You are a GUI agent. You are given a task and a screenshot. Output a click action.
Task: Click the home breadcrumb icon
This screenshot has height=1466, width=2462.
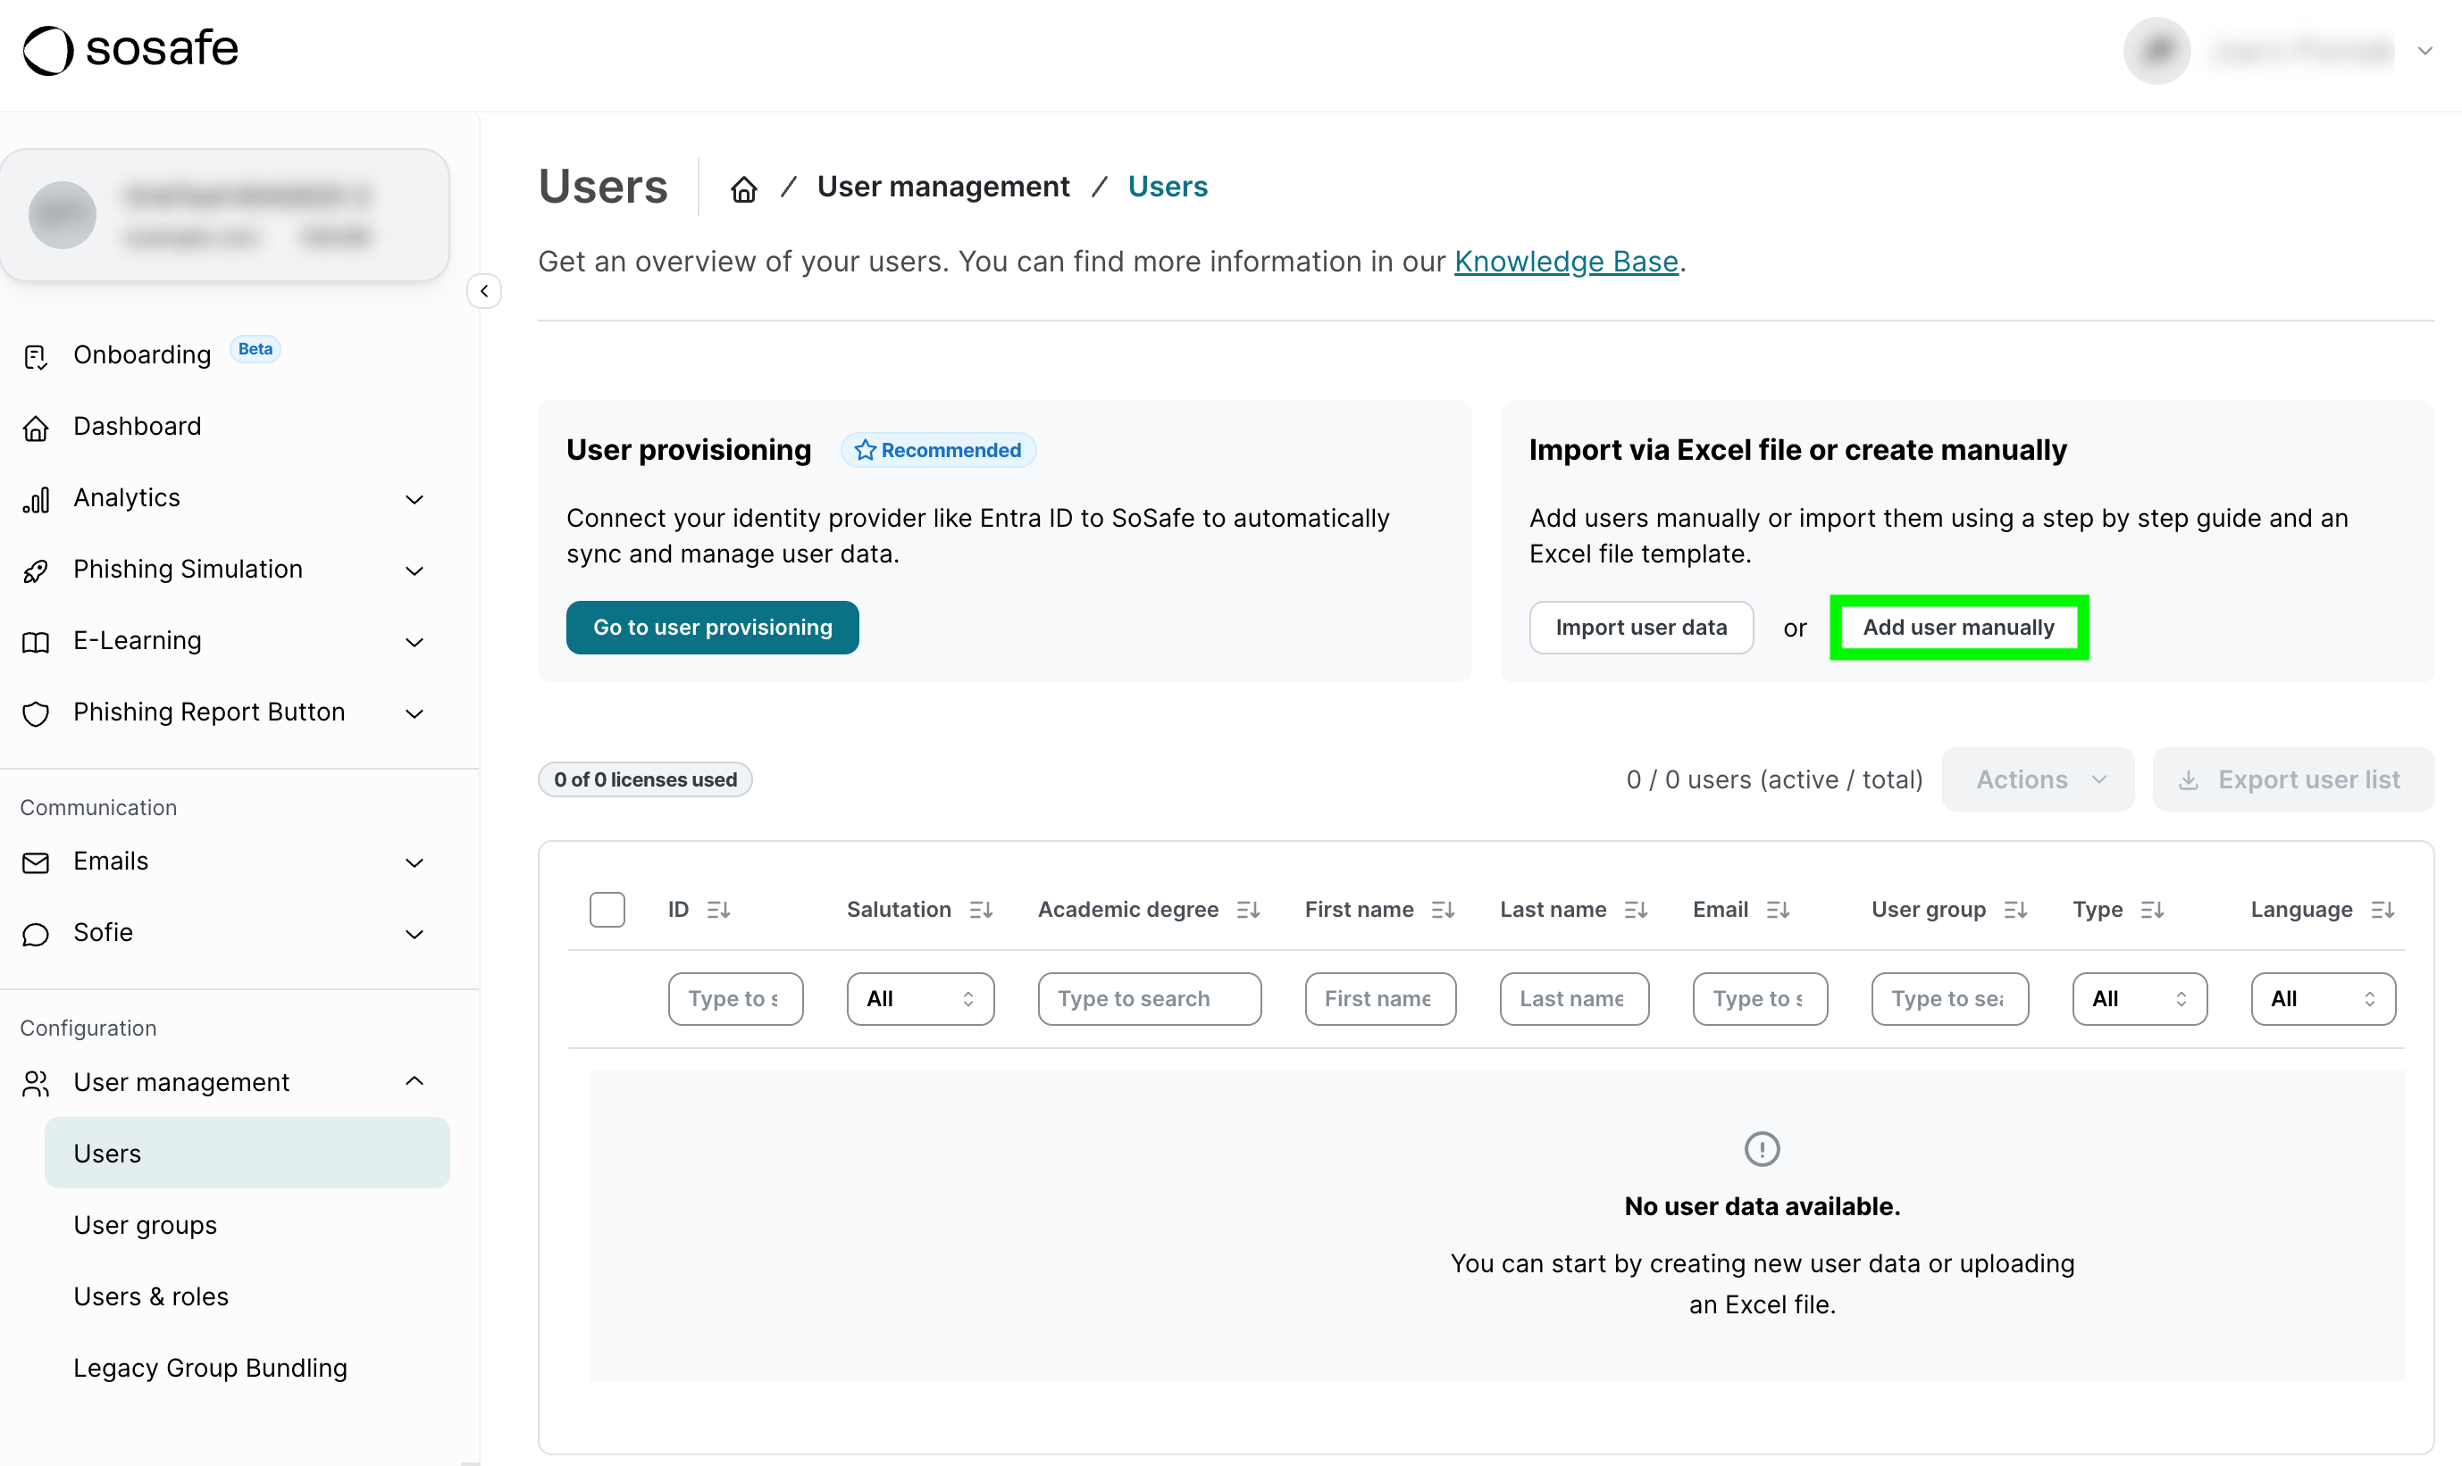click(743, 187)
